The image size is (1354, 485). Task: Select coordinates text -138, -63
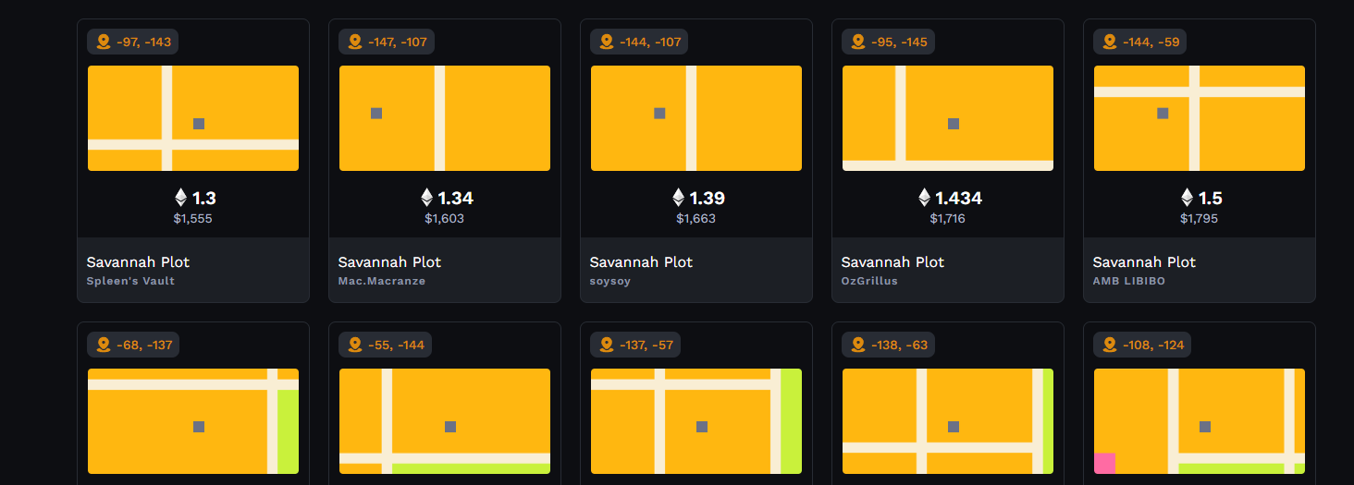point(899,345)
